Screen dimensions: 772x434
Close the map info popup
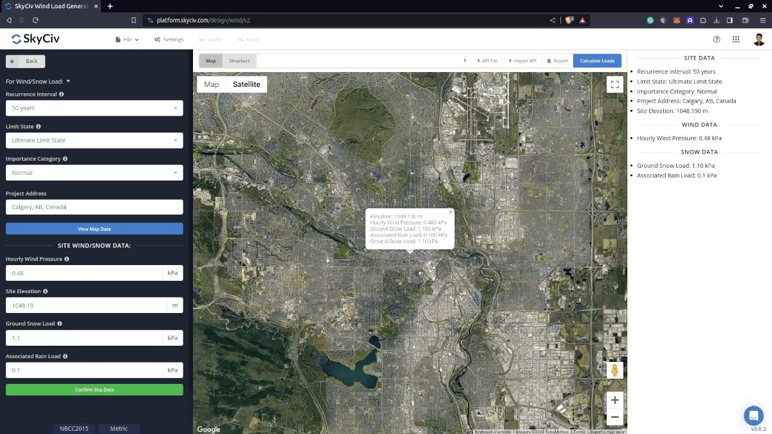[x=450, y=212]
